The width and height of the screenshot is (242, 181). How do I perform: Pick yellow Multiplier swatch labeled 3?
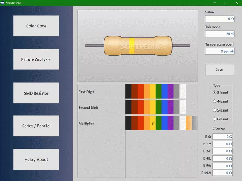pos(152,123)
